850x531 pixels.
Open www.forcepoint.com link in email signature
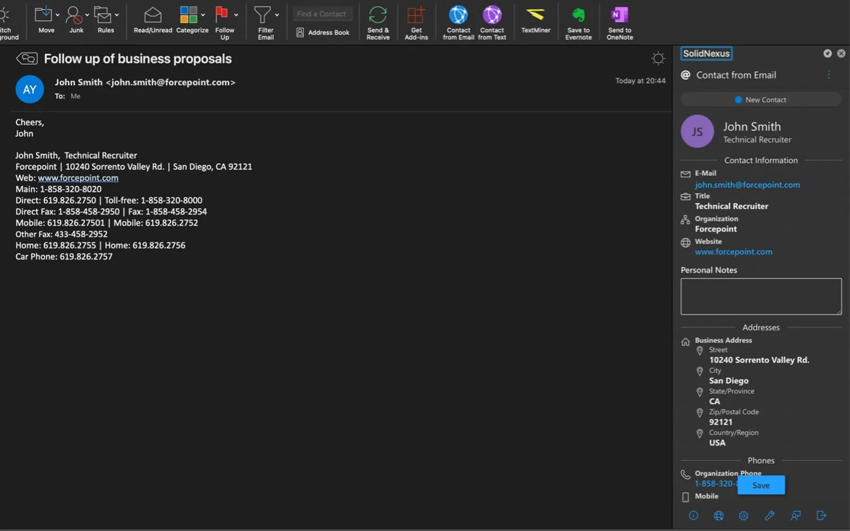coord(78,178)
